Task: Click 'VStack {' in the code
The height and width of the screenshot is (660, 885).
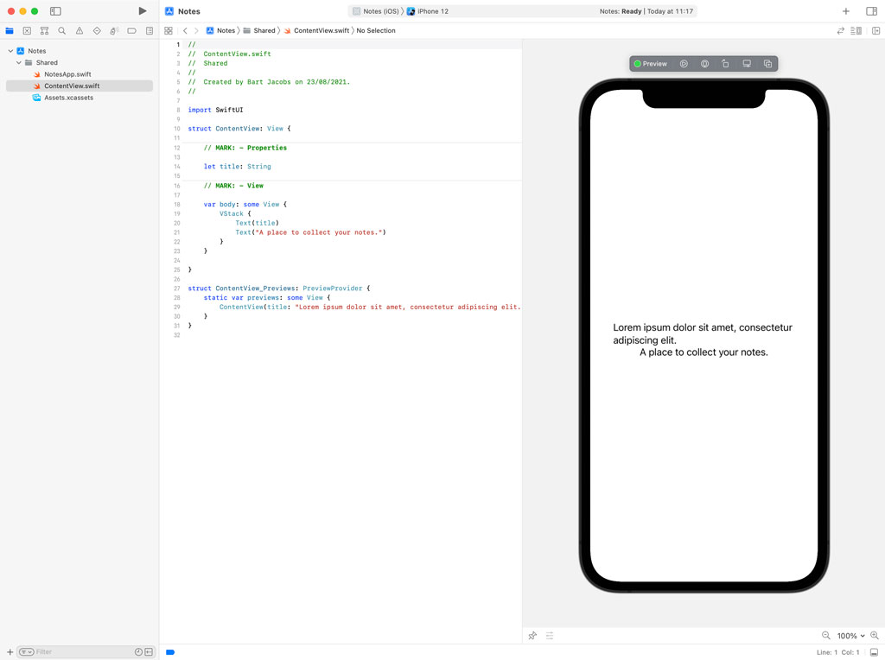Action: pos(235,213)
